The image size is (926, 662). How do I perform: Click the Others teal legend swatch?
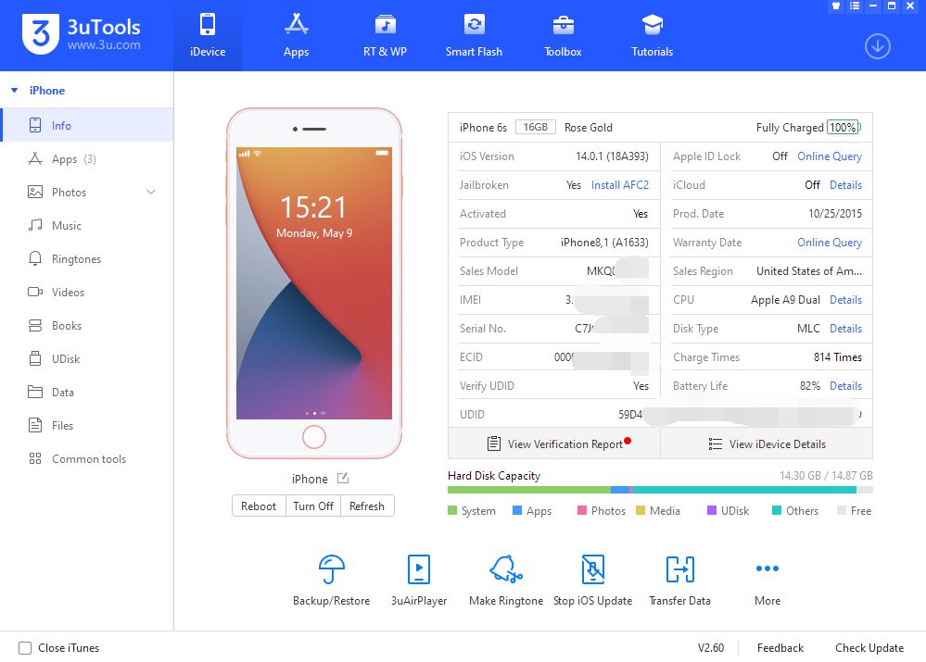(777, 510)
